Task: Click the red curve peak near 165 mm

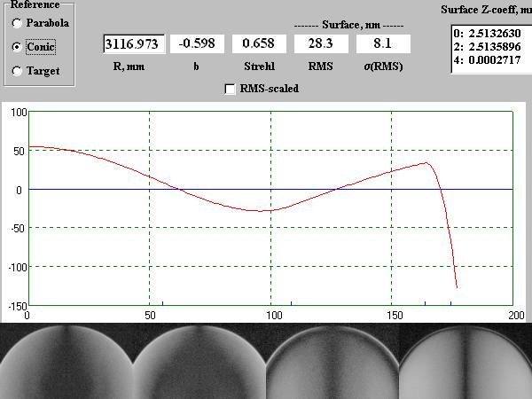Action: [x=426, y=163]
